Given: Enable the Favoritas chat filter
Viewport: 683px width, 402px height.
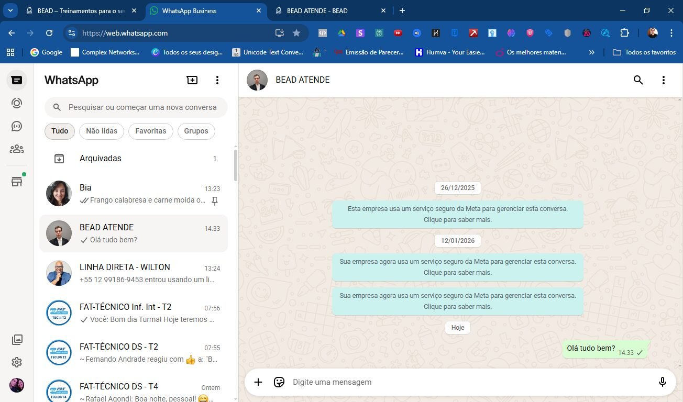Looking at the screenshot, I should [x=151, y=131].
